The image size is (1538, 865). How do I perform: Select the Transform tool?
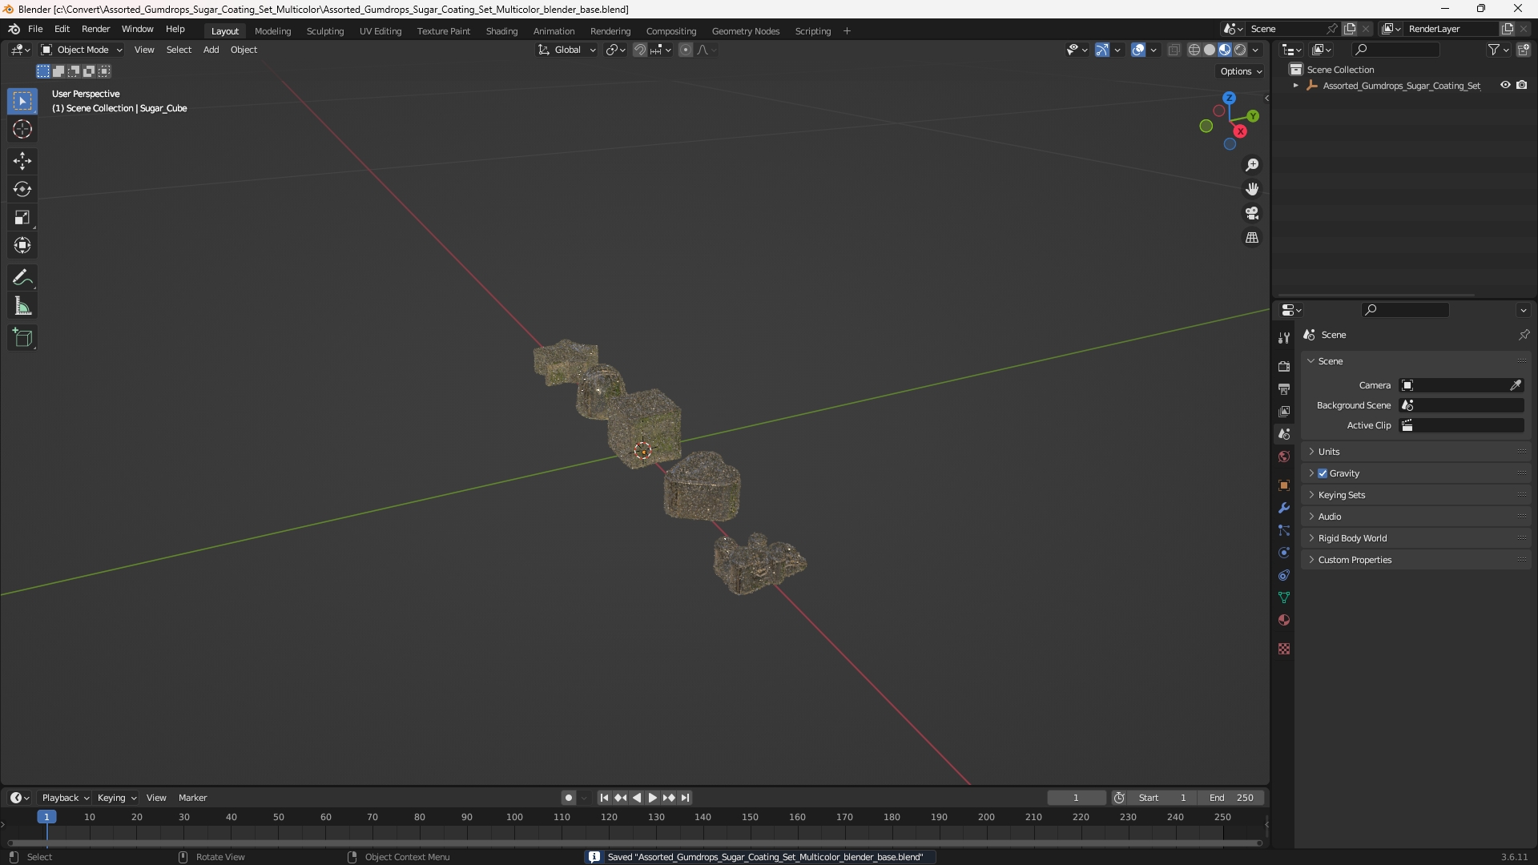pos(22,245)
